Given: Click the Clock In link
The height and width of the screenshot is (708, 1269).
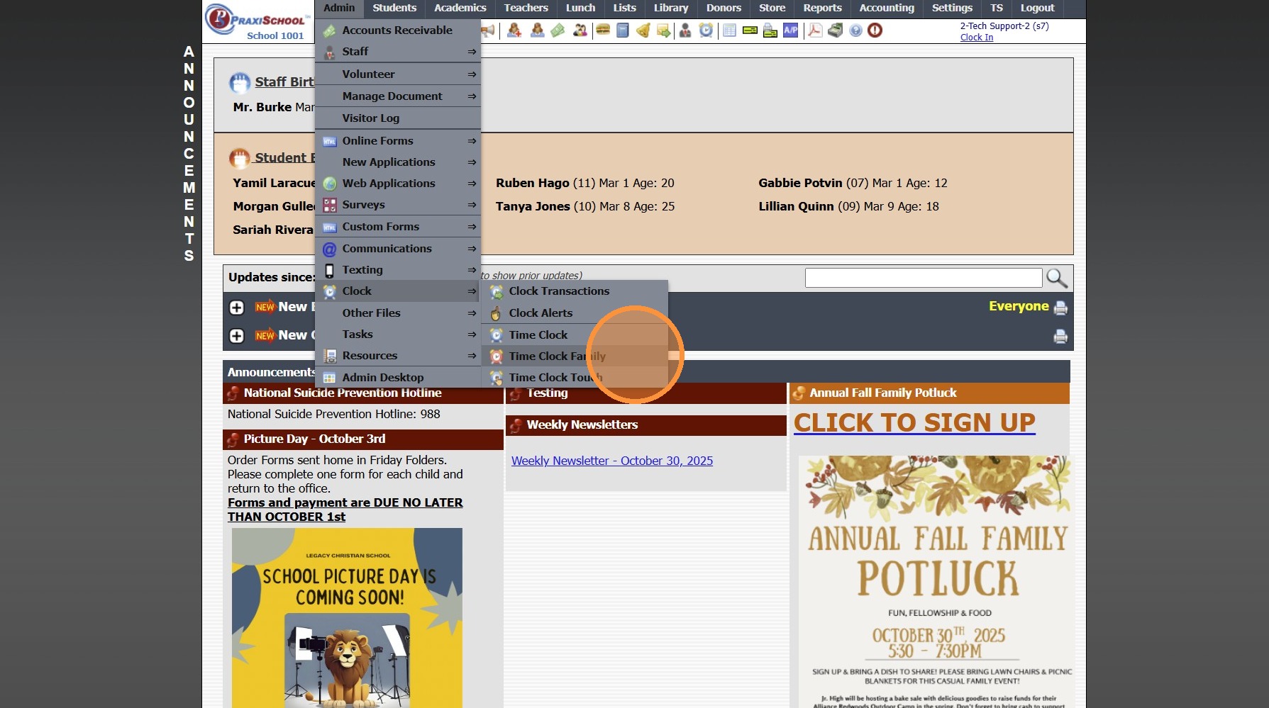Looking at the screenshot, I should (977, 38).
